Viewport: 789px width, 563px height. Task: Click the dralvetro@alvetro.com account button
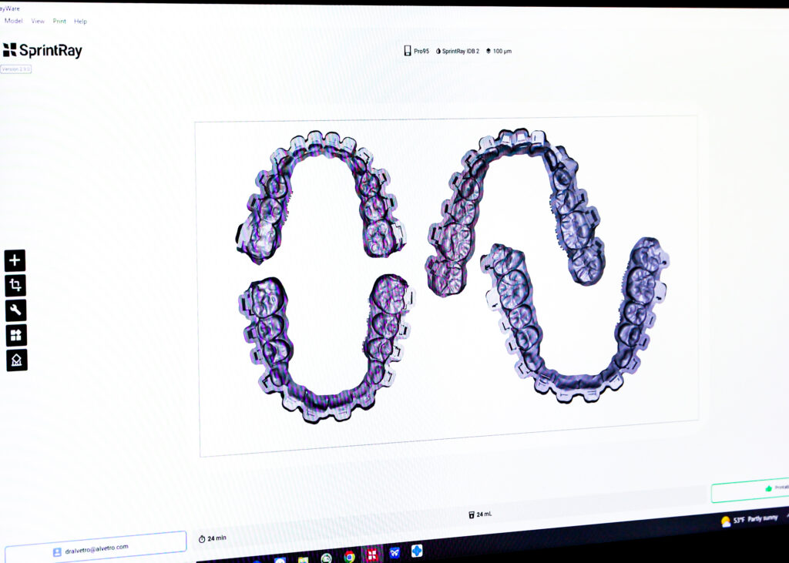96,548
